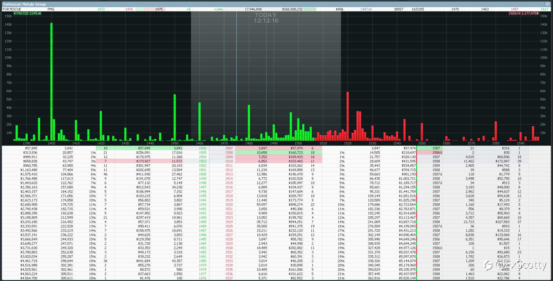Click the 1410 x-axis price label
The width and height of the screenshot is (553, 281).
tap(76, 143)
